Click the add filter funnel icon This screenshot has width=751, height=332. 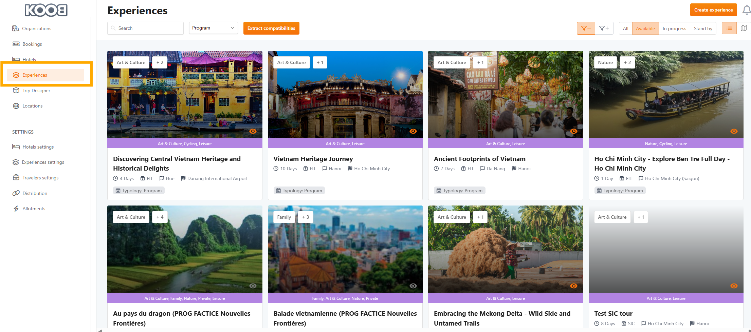[x=604, y=28]
